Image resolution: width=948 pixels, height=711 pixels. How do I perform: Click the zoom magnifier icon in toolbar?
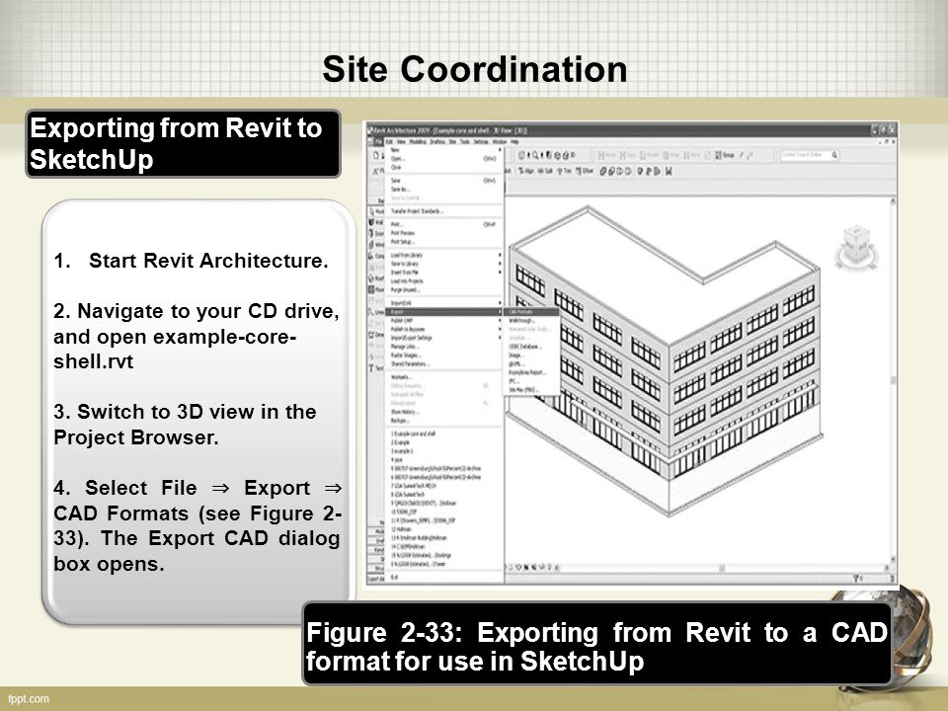(x=535, y=155)
